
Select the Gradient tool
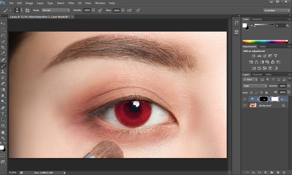click(3, 89)
